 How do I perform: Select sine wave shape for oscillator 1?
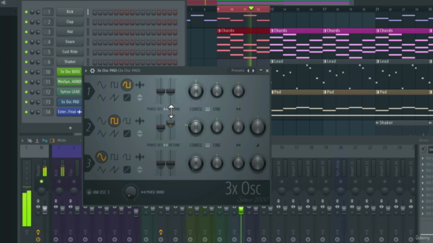(101, 85)
